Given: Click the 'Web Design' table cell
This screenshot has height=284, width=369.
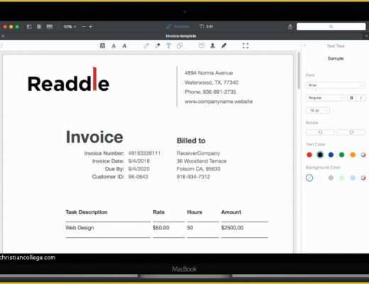Looking at the screenshot, I should point(79,228).
